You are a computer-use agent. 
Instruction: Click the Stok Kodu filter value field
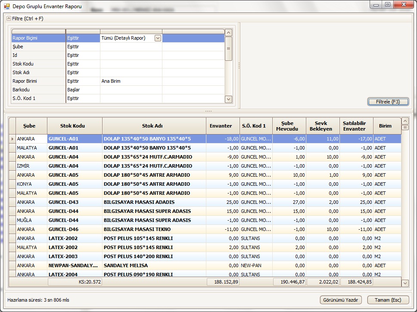(x=131, y=64)
